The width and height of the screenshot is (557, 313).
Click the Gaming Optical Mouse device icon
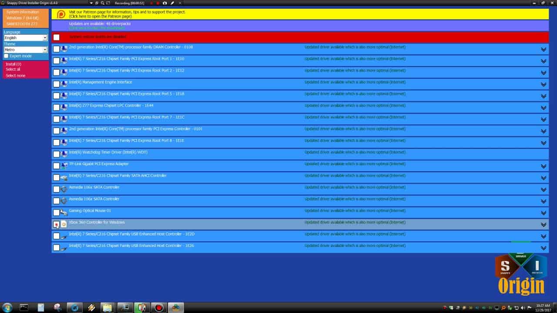click(64, 213)
